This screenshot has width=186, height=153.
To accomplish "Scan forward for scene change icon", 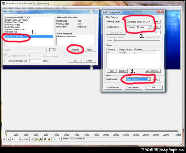I will tap(49, 139).
